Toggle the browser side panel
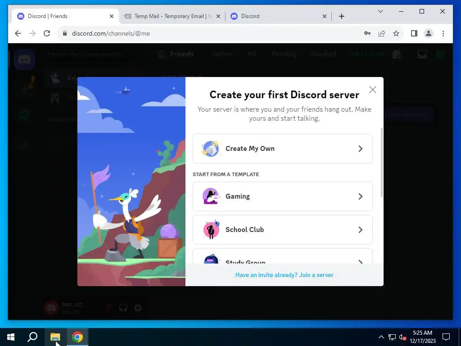The width and height of the screenshot is (461, 346). (414, 33)
